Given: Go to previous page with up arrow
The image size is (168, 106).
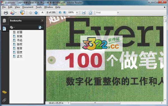Looking at the screenshot, I should tap(31, 13).
